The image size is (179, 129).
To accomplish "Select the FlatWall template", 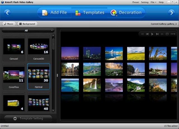I will pos(39,77).
